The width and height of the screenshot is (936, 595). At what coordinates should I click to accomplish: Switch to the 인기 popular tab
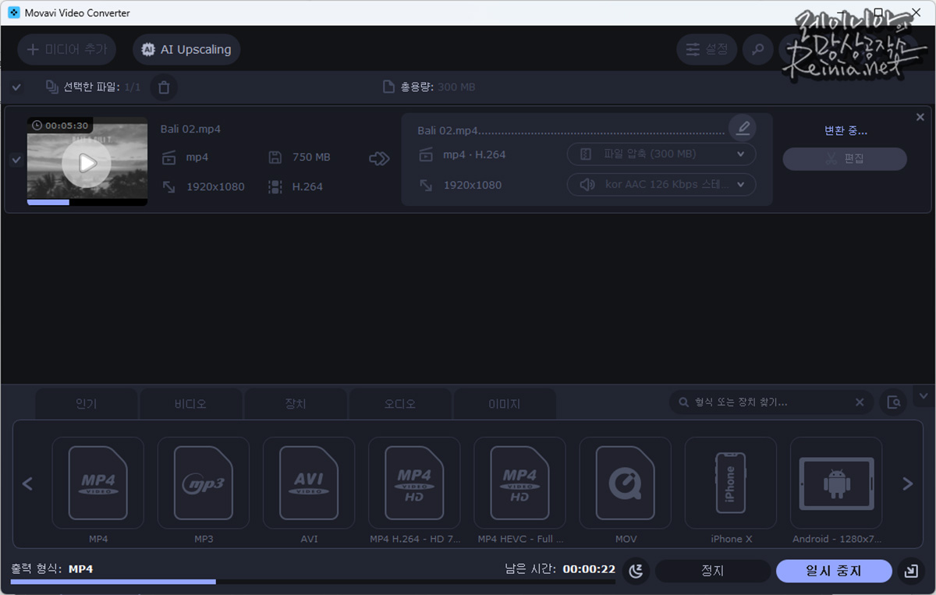click(87, 404)
